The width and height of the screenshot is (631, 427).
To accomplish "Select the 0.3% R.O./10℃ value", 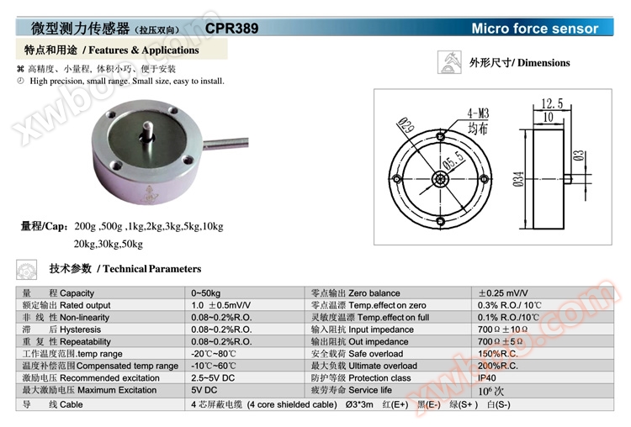I will pyautogui.click(x=510, y=305).
